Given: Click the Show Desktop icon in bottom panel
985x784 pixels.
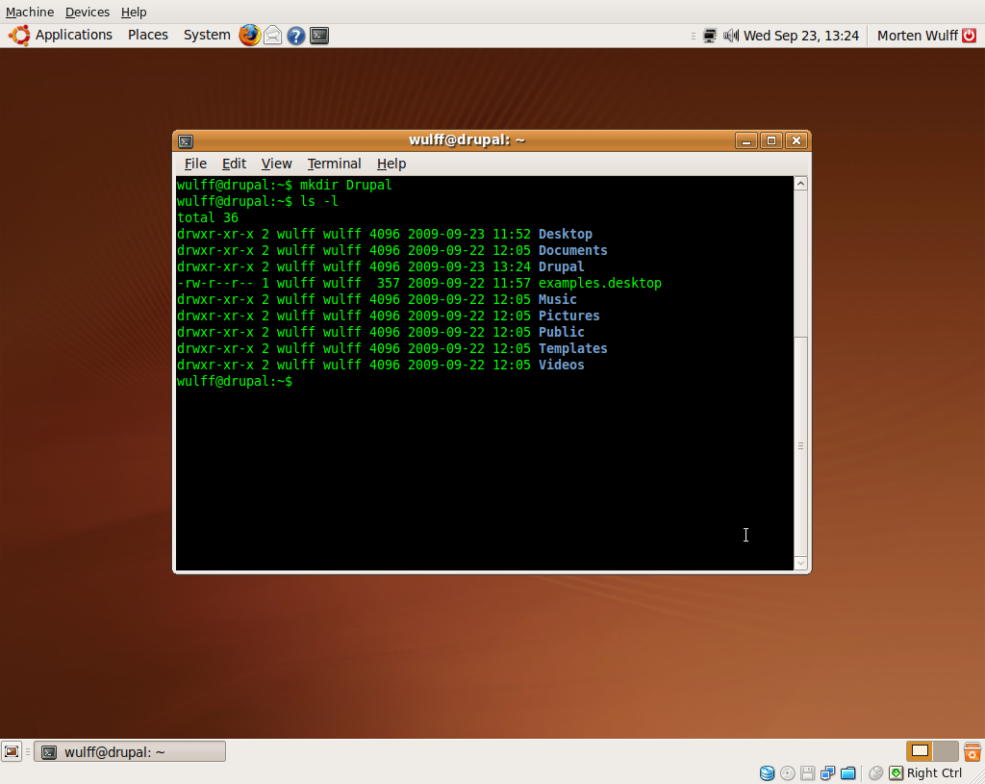Looking at the screenshot, I should [x=12, y=751].
